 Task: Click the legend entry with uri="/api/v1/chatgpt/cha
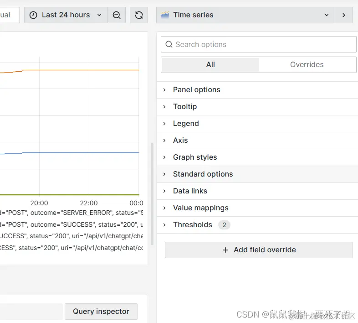(x=72, y=236)
